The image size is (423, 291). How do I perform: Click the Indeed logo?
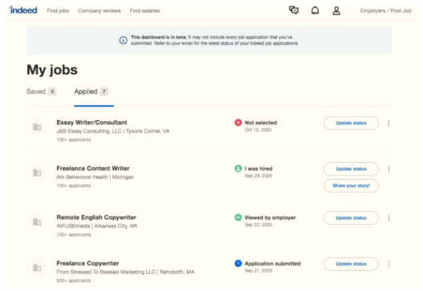pos(23,10)
